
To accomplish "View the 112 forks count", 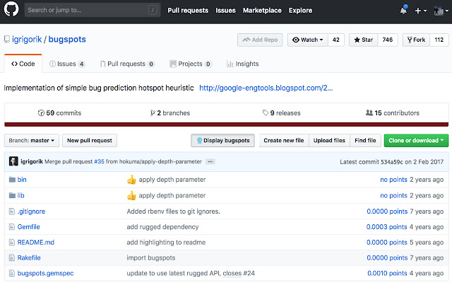I will coord(439,40).
